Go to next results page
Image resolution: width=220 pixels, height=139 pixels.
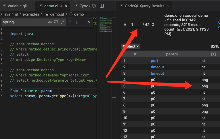tap(153, 25)
